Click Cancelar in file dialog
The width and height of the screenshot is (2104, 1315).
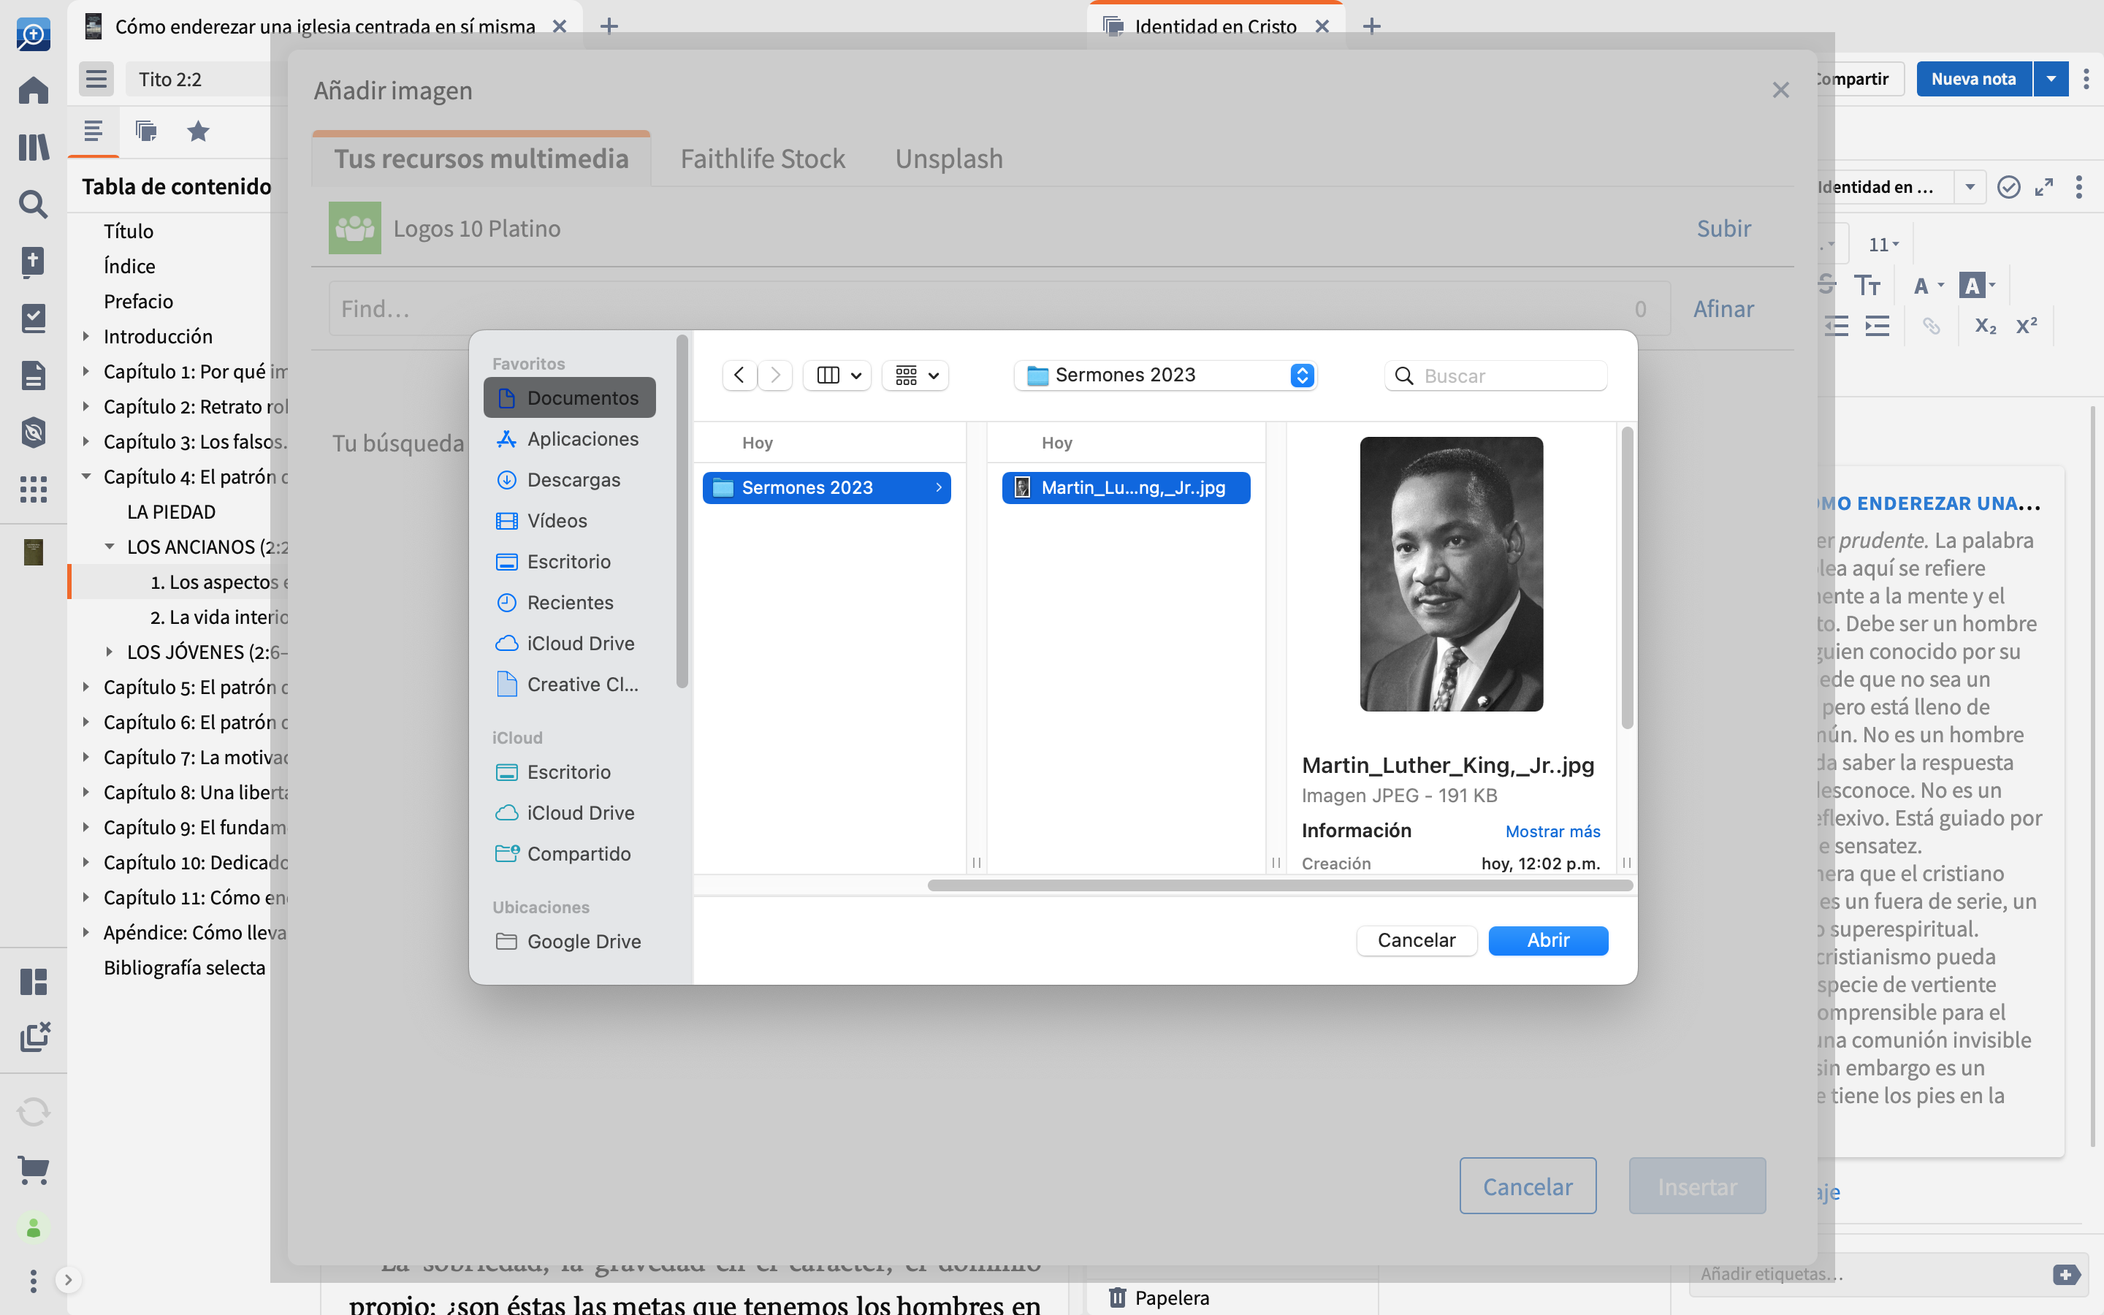coord(1417,940)
